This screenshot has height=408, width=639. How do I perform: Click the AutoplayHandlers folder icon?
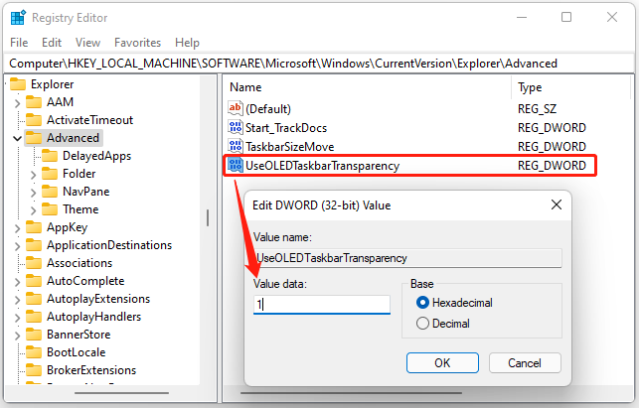click(34, 317)
